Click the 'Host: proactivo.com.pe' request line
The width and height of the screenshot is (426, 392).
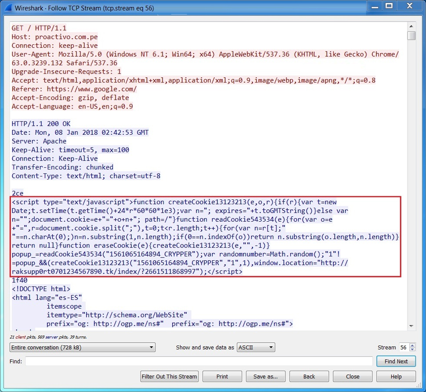54,37
